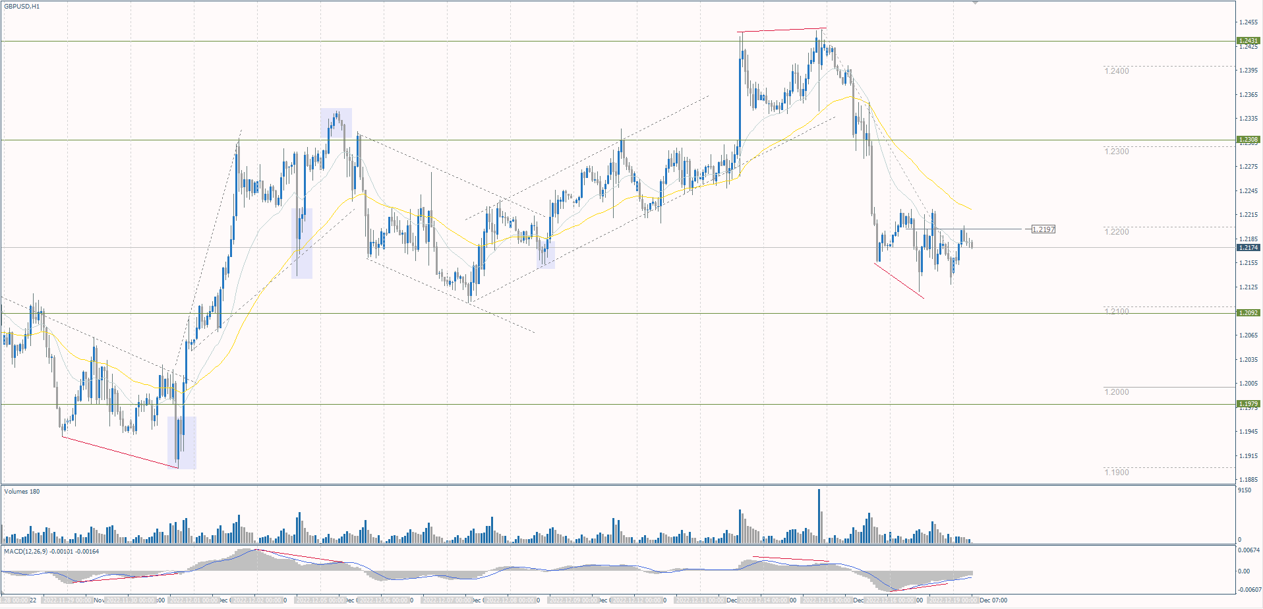Select the red trendline above the 1.2431 highs
The height and width of the screenshot is (609, 1263).
(782, 30)
